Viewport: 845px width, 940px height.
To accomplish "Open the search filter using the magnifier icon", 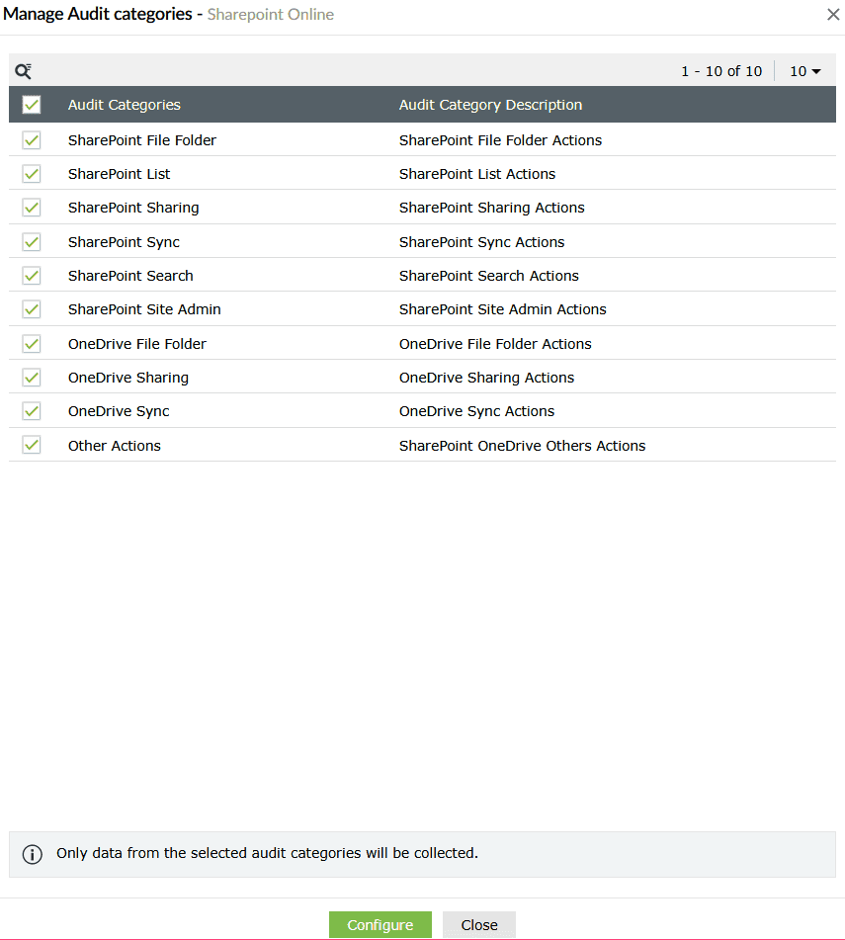I will click(24, 70).
